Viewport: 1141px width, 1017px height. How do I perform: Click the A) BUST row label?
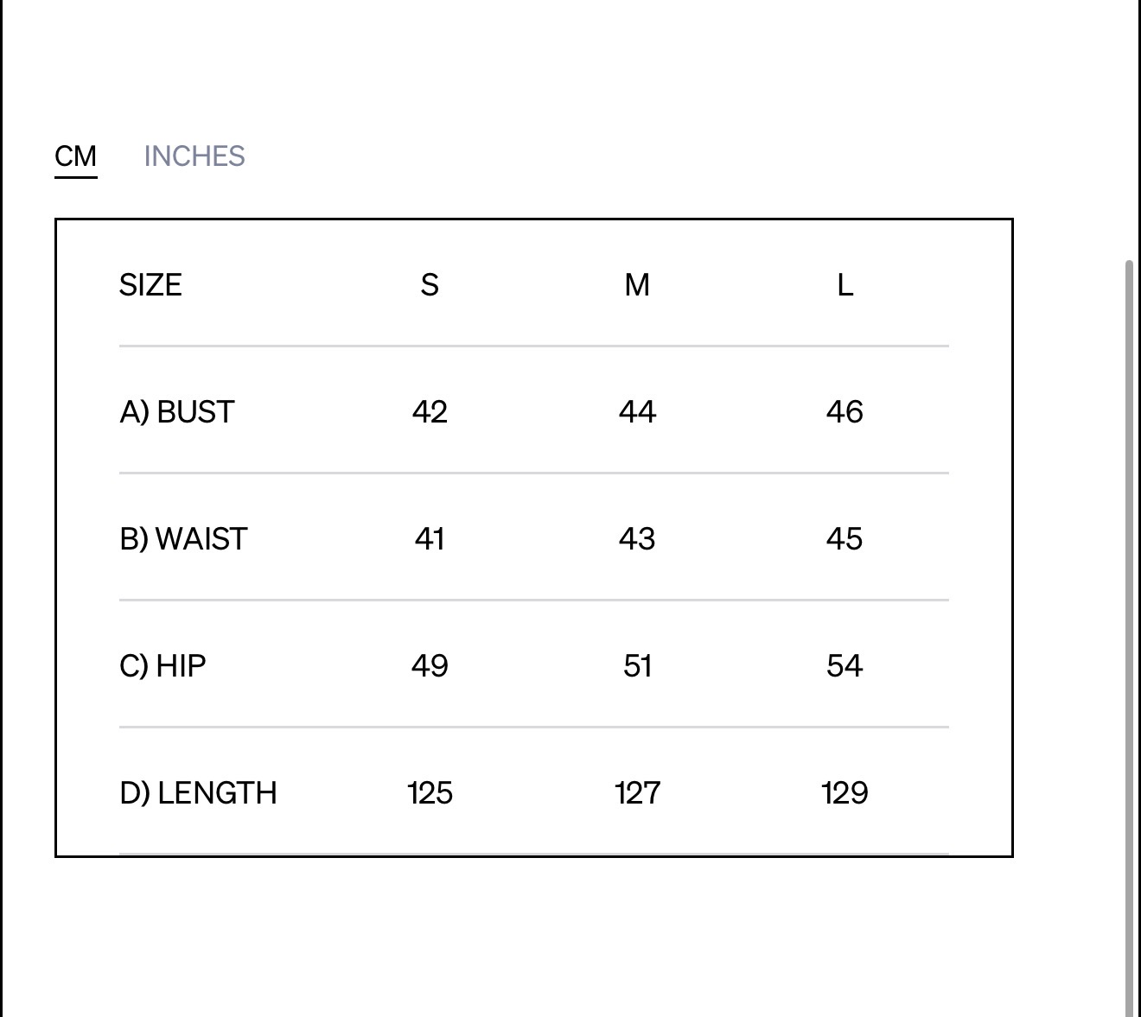tap(177, 412)
